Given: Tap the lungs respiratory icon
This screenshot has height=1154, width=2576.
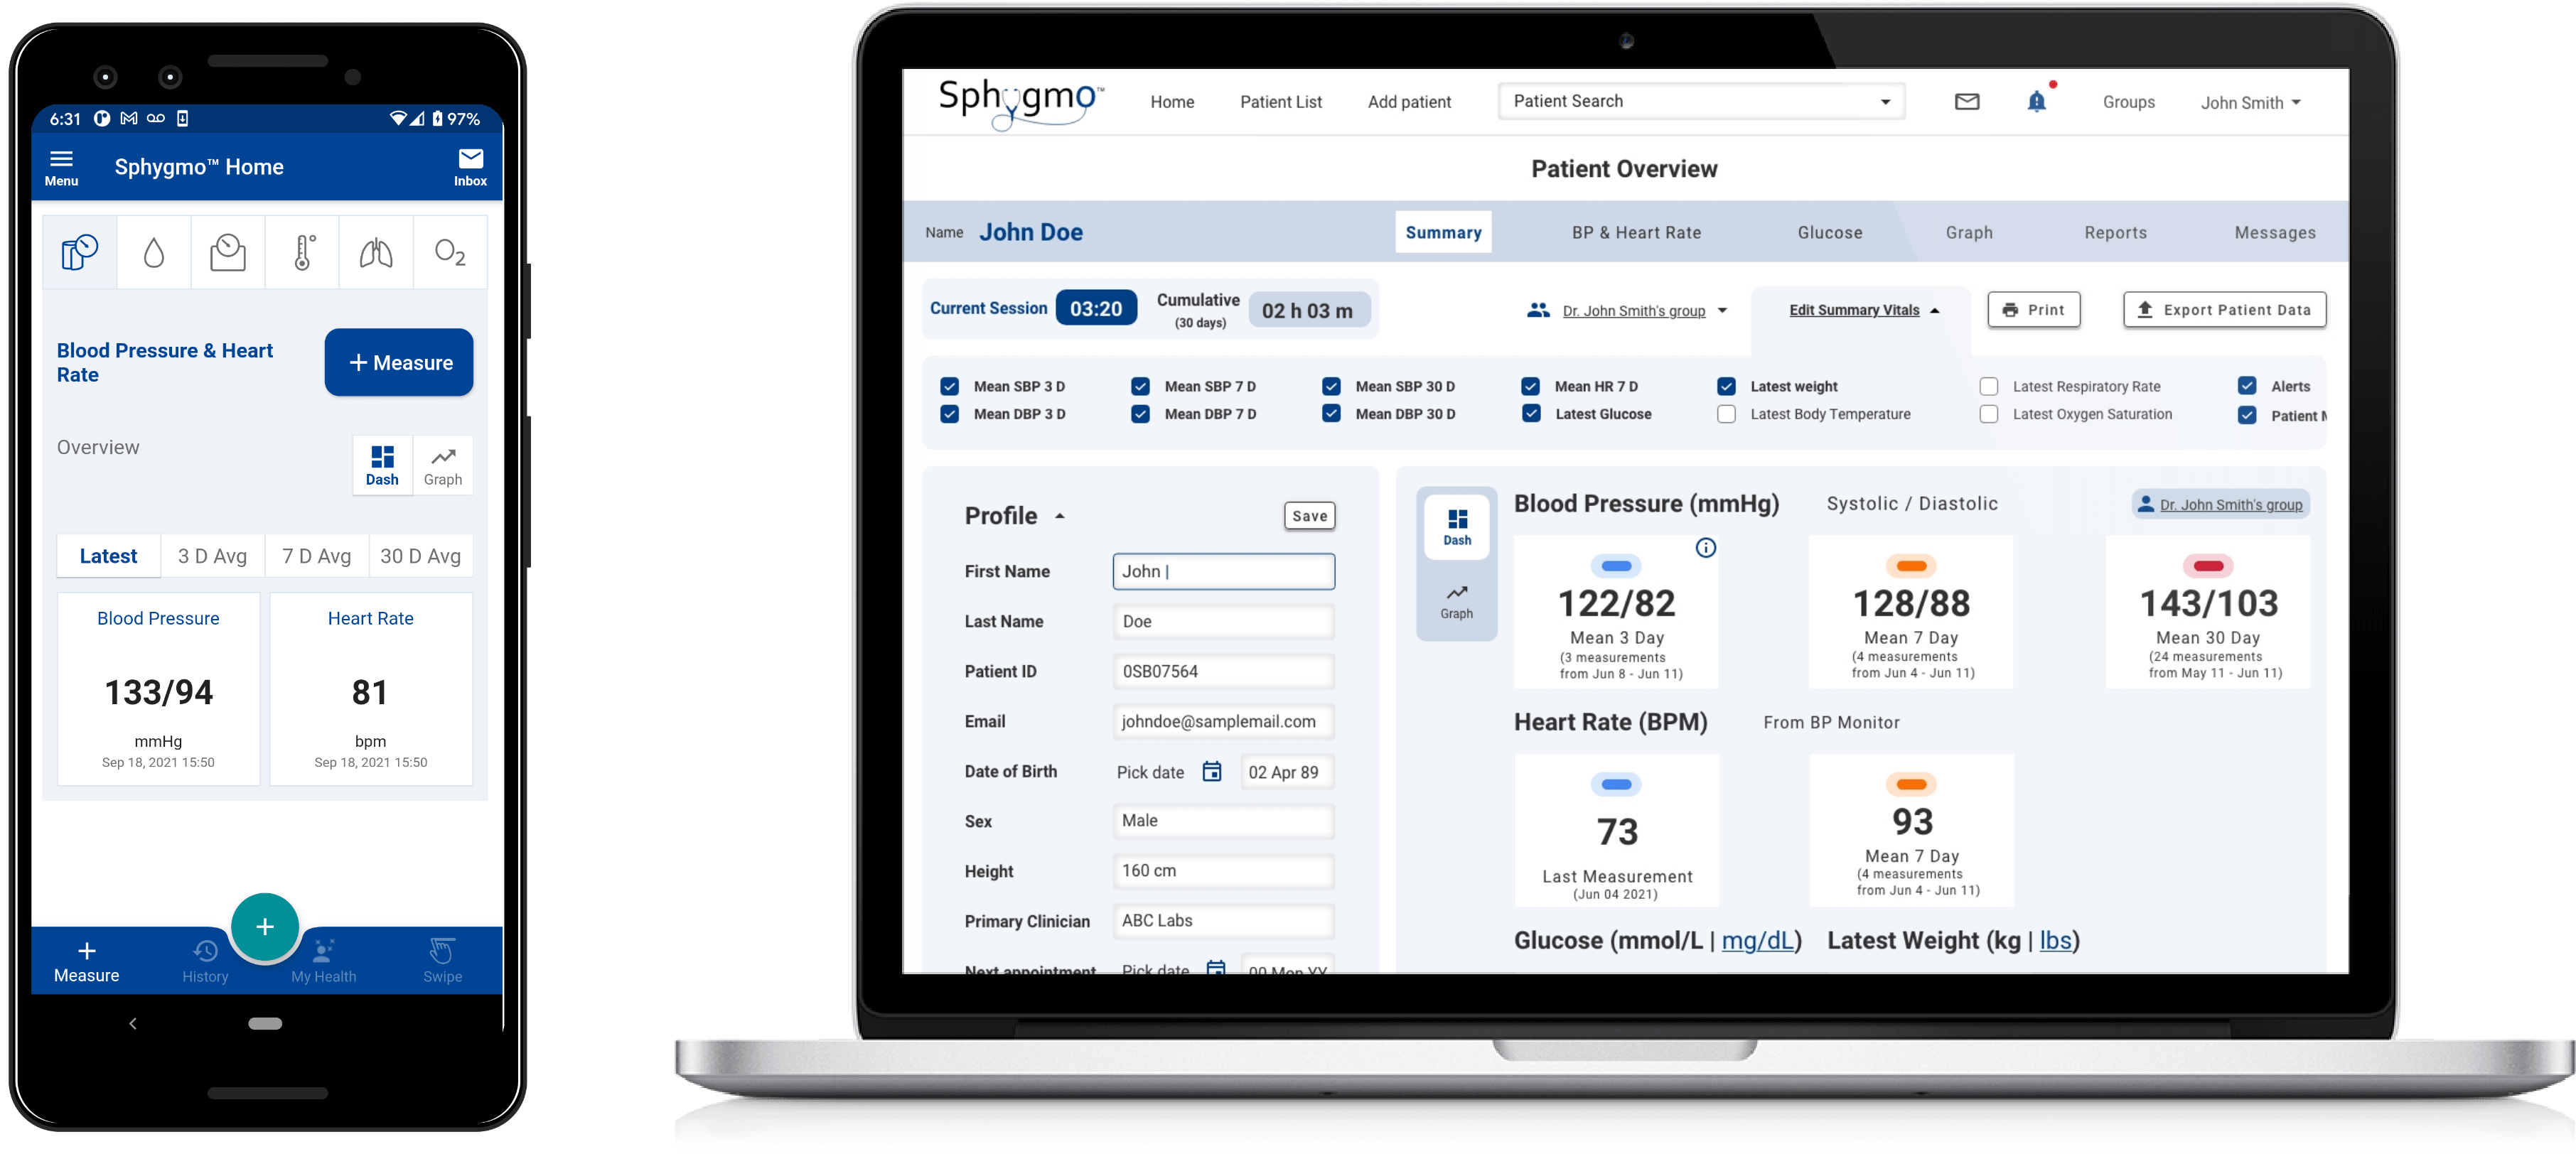Looking at the screenshot, I should (376, 253).
